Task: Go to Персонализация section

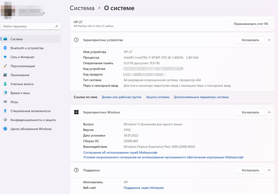Action: coord(31,66)
